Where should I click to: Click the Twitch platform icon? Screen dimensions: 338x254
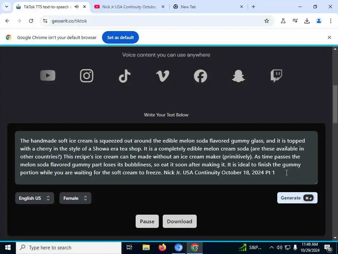click(x=276, y=76)
